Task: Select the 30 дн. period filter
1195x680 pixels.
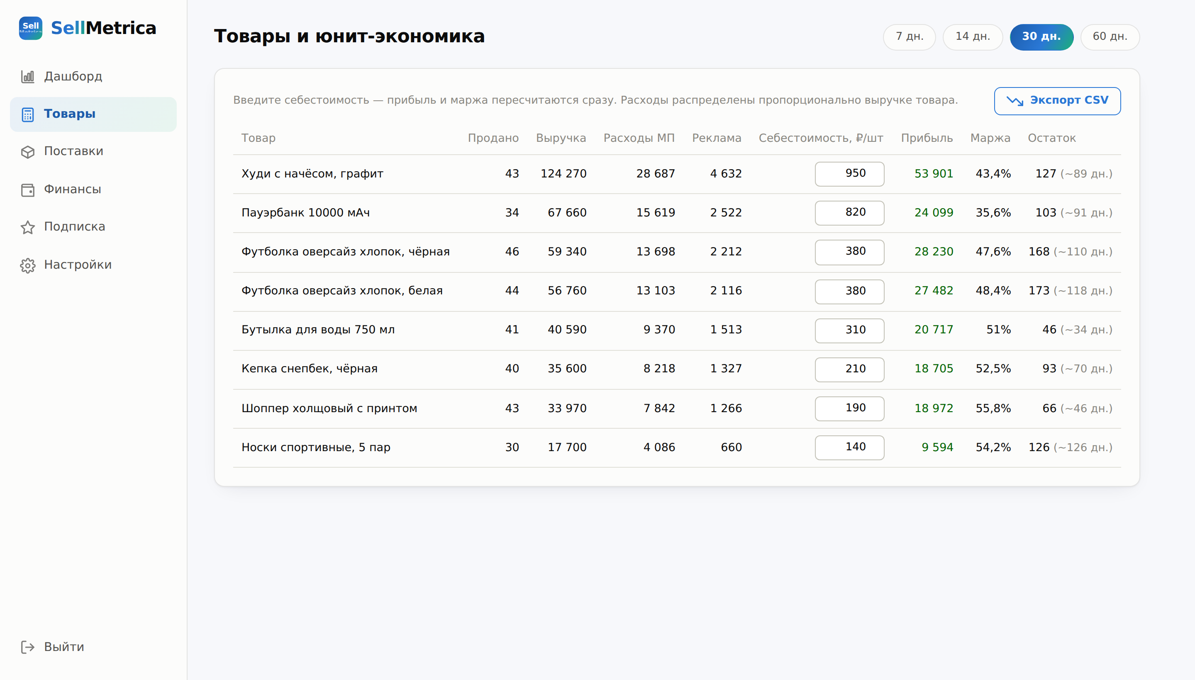Action: click(1042, 37)
